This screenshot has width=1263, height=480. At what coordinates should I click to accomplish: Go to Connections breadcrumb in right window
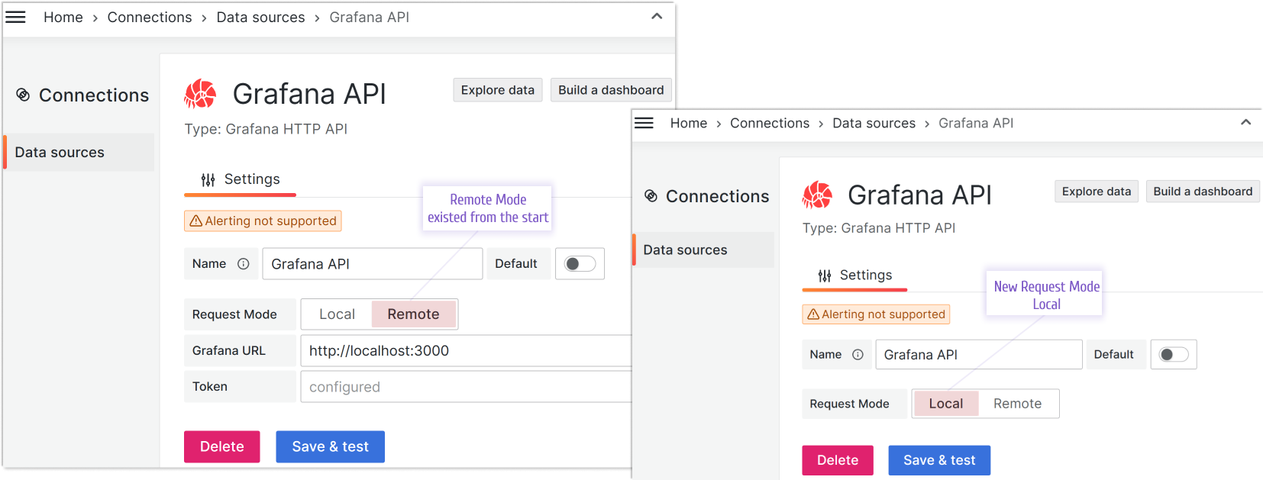[770, 124]
